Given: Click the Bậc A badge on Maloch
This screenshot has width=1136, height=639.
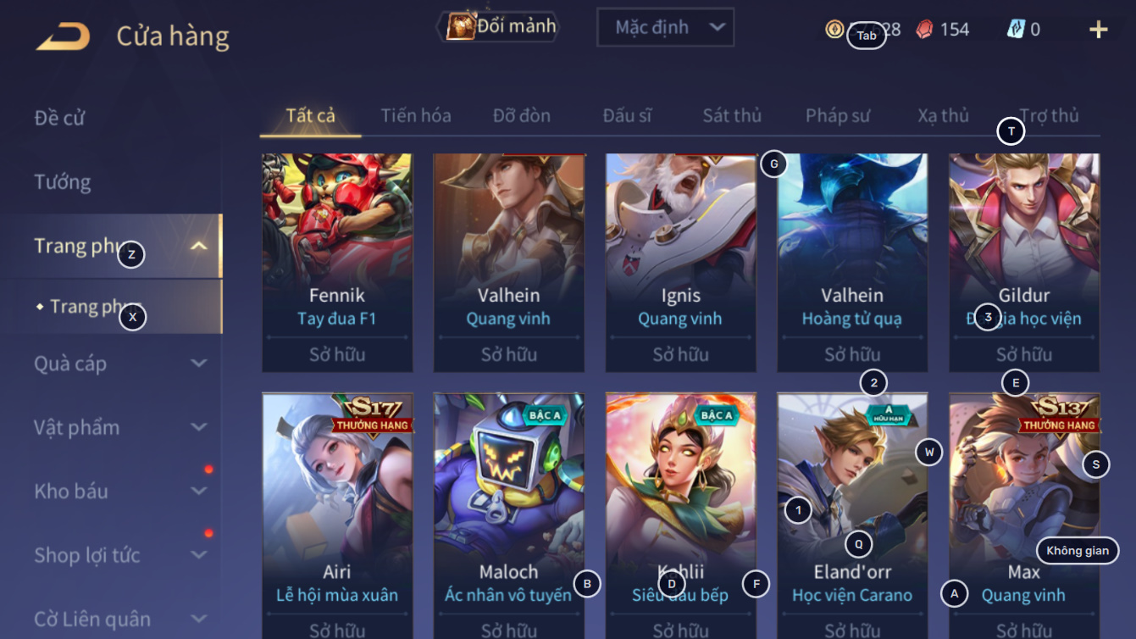Looking at the screenshot, I should [545, 415].
